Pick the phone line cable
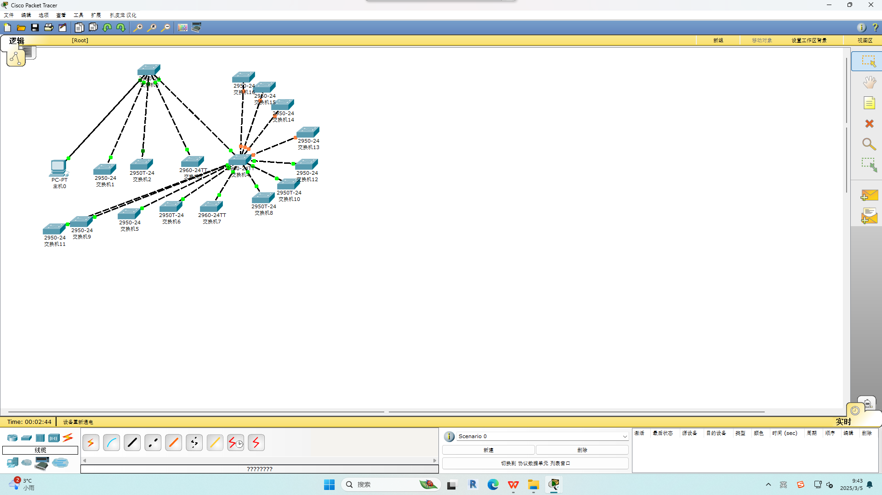The height and width of the screenshot is (495, 882). point(194,443)
